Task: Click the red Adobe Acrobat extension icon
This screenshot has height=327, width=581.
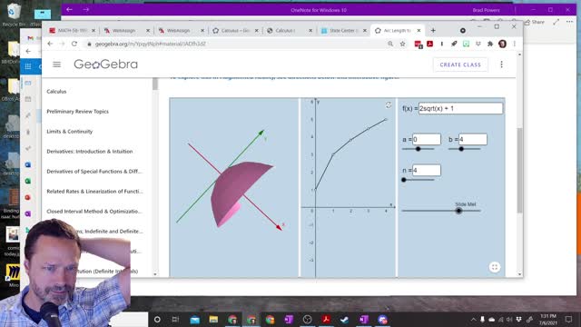Action: pos(429,44)
